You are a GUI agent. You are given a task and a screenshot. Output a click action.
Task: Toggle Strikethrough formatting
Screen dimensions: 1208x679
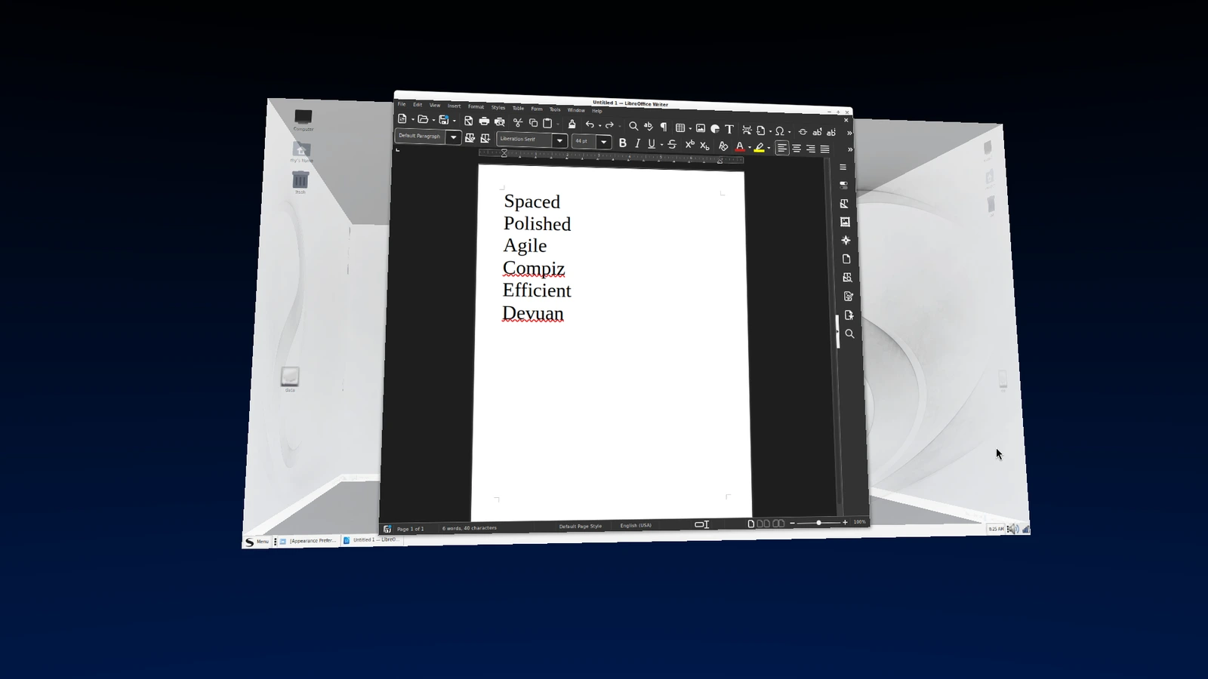tap(672, 144)
